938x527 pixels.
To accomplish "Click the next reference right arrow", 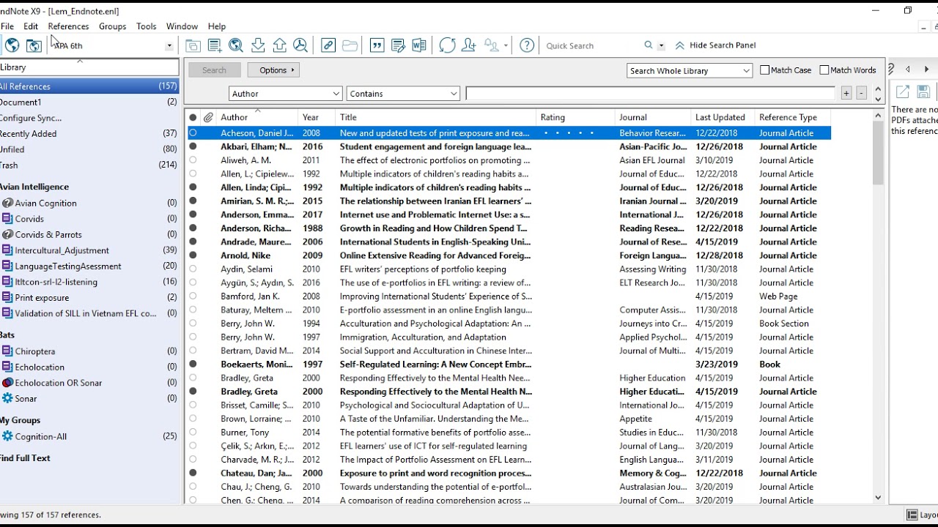I will (x=926, y=69).
